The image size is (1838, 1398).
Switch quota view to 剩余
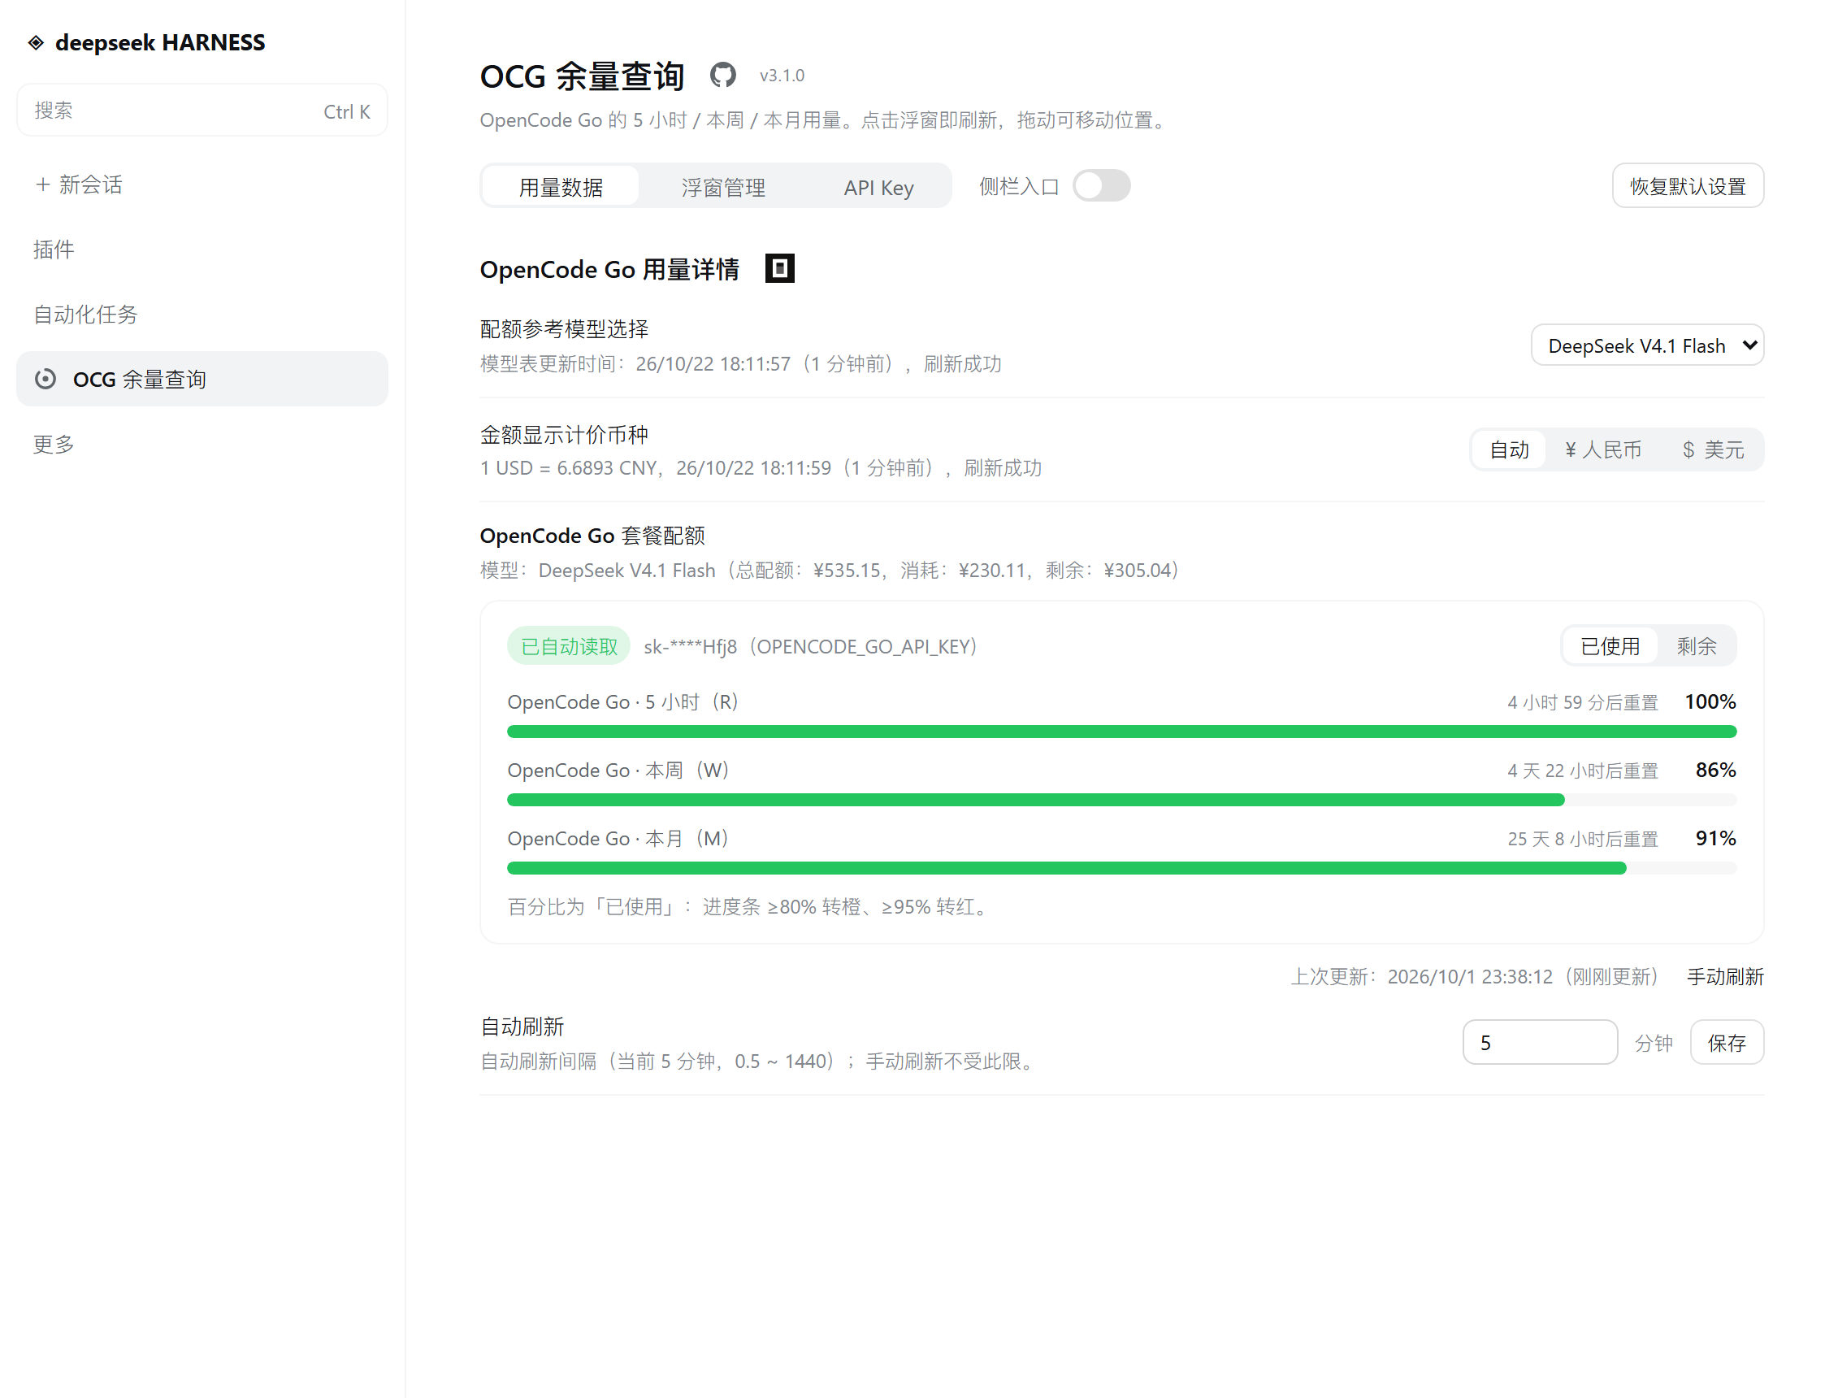pos(1696,647)
